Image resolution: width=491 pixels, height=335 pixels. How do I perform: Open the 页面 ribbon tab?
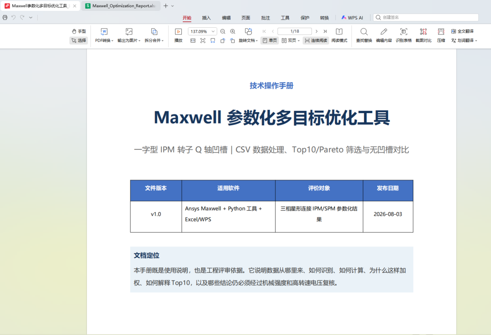coord(246,18)
